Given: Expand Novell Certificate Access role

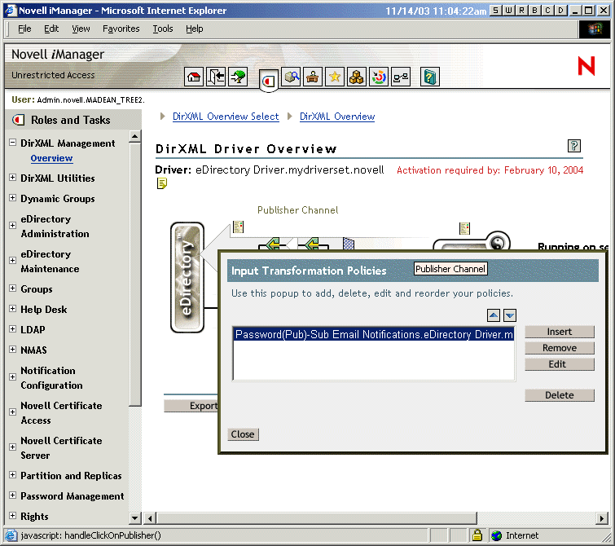Looking at the screenshot, I should tap(12, 412).
